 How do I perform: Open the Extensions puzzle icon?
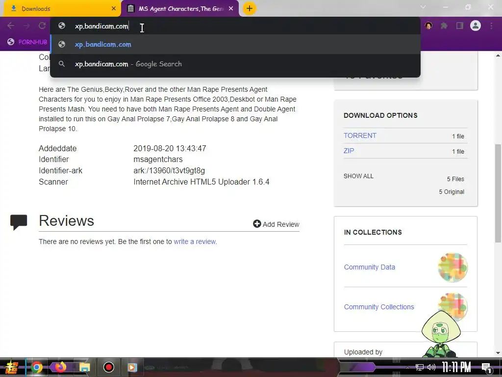pos(444,26)
